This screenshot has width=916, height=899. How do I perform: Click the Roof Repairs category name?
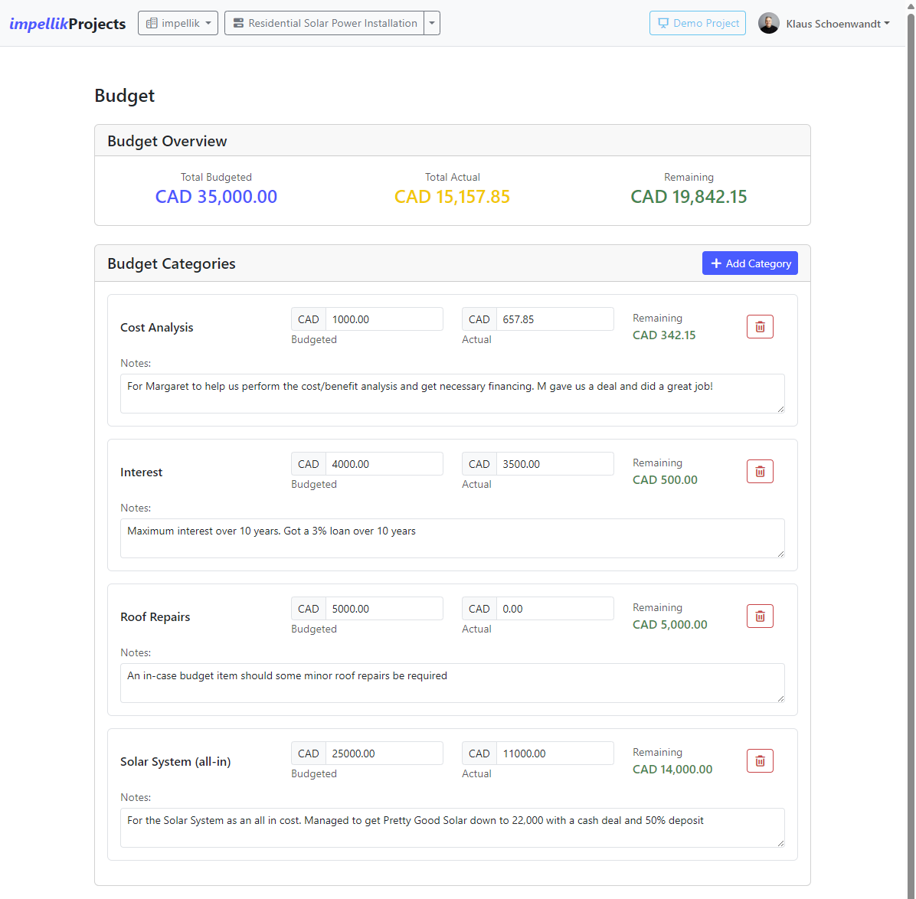coord(155,617)
